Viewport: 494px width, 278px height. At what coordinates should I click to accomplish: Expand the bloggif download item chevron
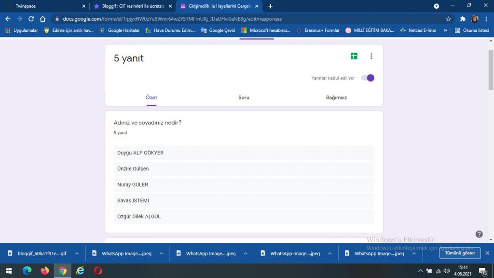tap(77, 253)
